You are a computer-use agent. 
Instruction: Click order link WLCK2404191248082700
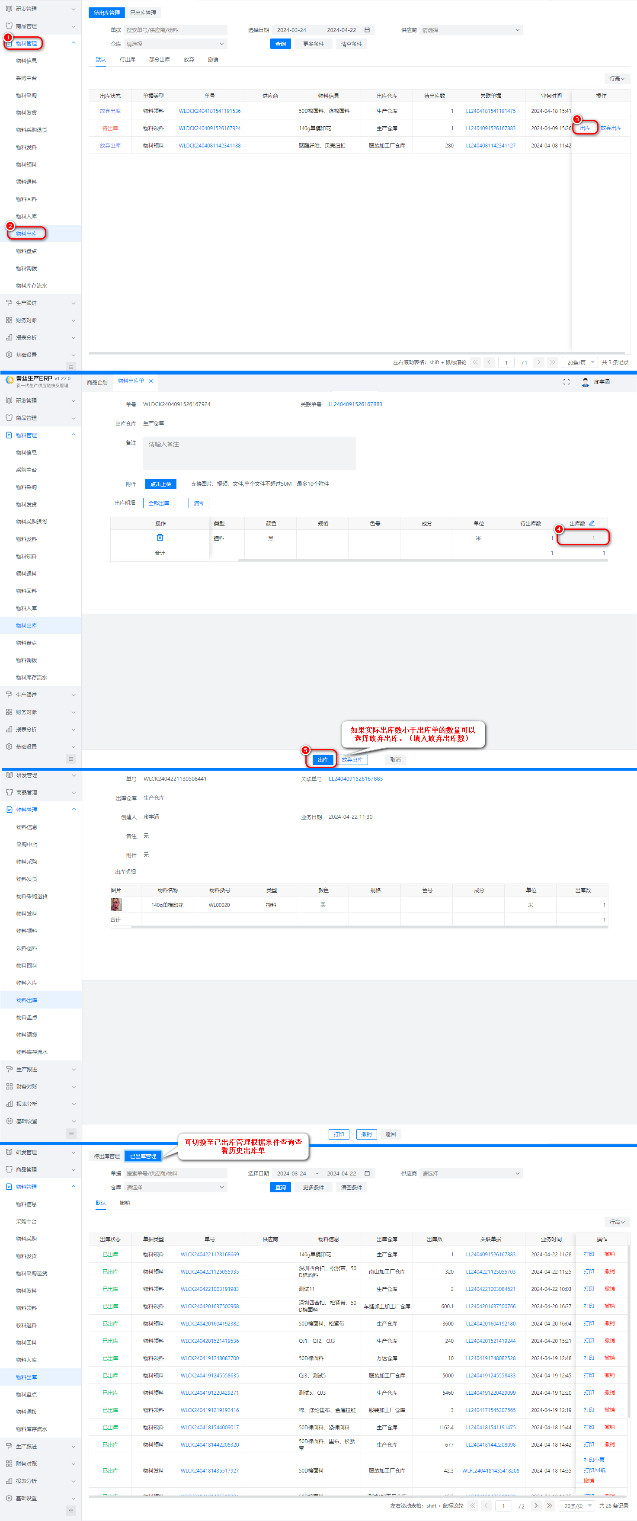click(x=210, y=1358)
